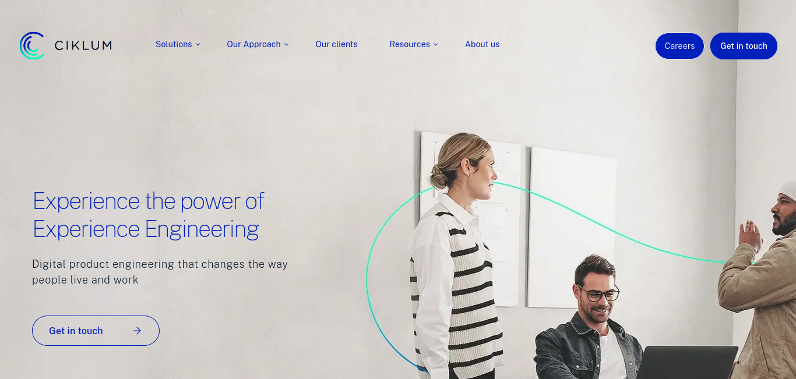This screenshot has height=379, width=796.
Task: Click the woman in striped vest photo
Action: click(457, 256)
